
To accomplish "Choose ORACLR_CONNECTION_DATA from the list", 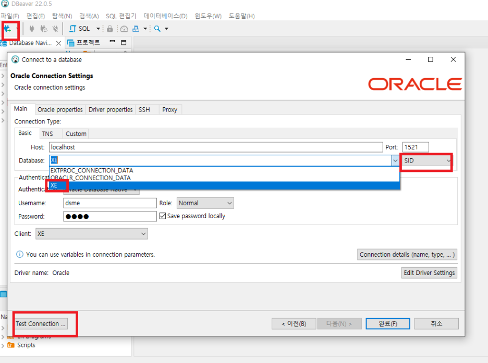I will pos(224,178).
